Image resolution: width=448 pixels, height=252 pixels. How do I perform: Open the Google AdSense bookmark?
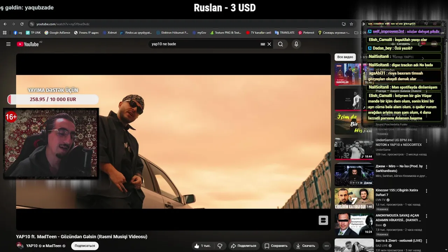(x=57, y=33)
